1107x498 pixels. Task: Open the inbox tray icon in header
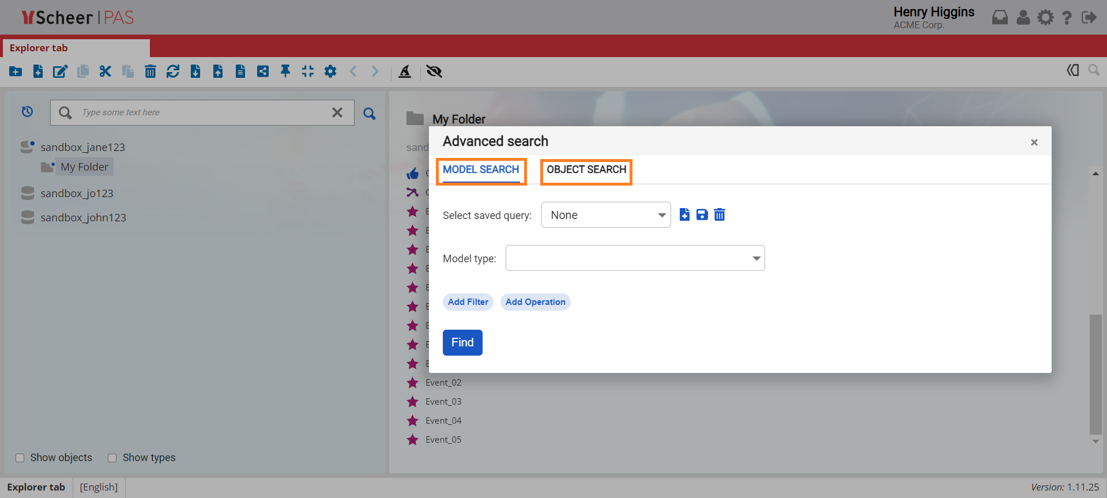(x=1000, y=18)
